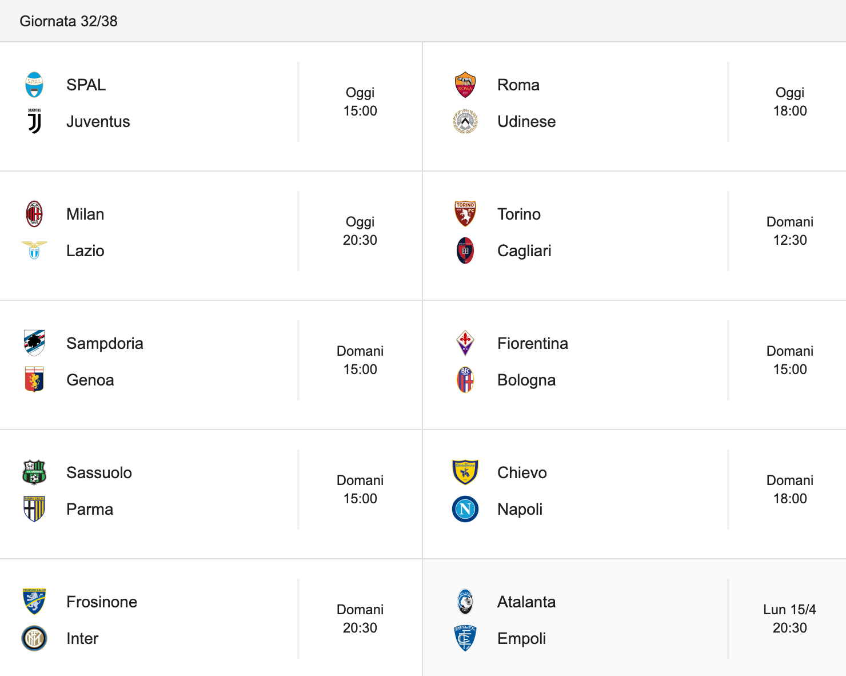The width and height of the screenshot is (846, 676).
Task: Click the Lun 15/4 match date
Action: [790, 610]
